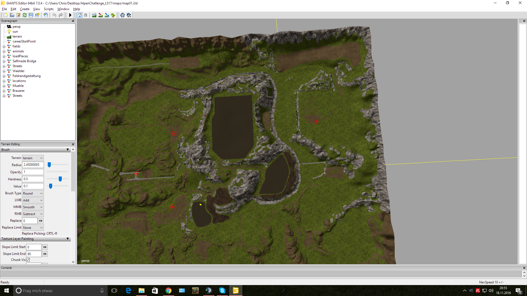Viewport: 527px width, 296px height.
Task: Click the New file toolbar icon
Action: pyautogui.click(x=5, y=15)
